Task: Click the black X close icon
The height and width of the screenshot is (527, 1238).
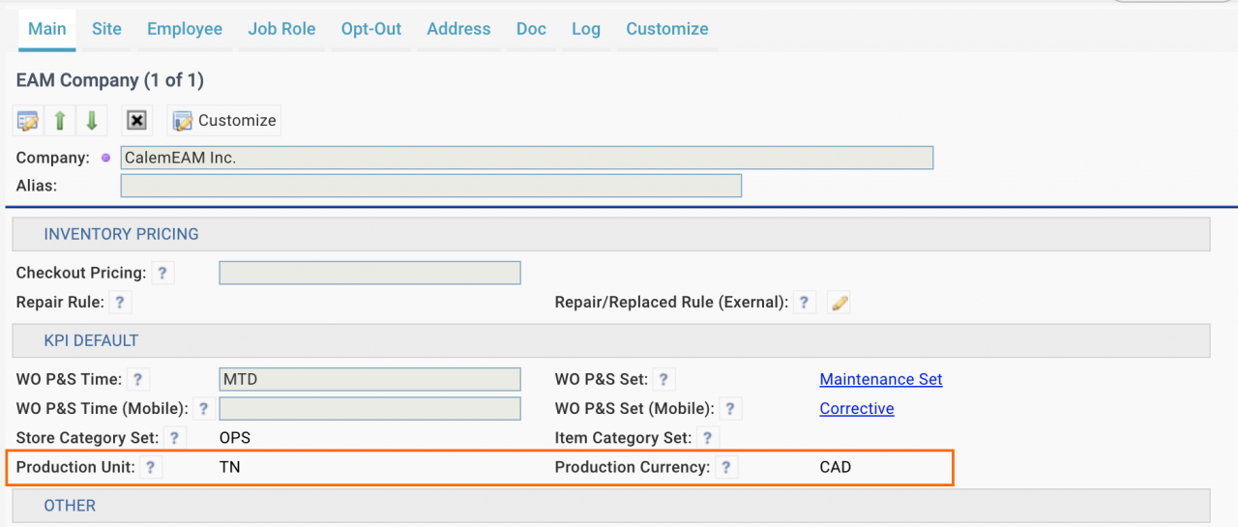Action: click(137, 121)
